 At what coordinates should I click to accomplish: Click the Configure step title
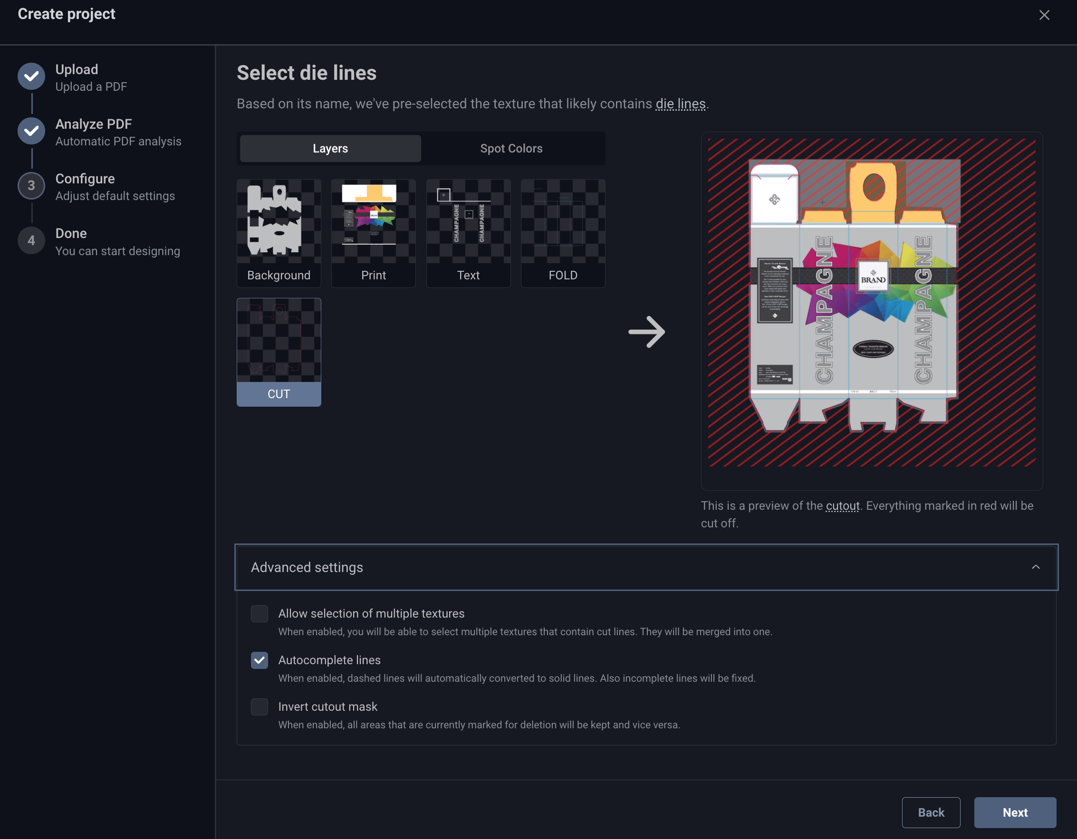85,179
